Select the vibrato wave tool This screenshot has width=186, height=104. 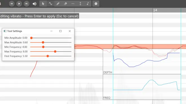point(50,4)
